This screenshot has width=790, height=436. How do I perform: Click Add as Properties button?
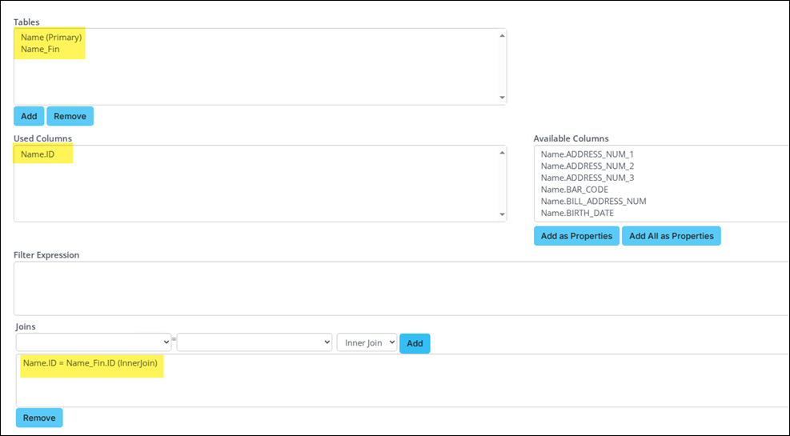pos(576,236)
